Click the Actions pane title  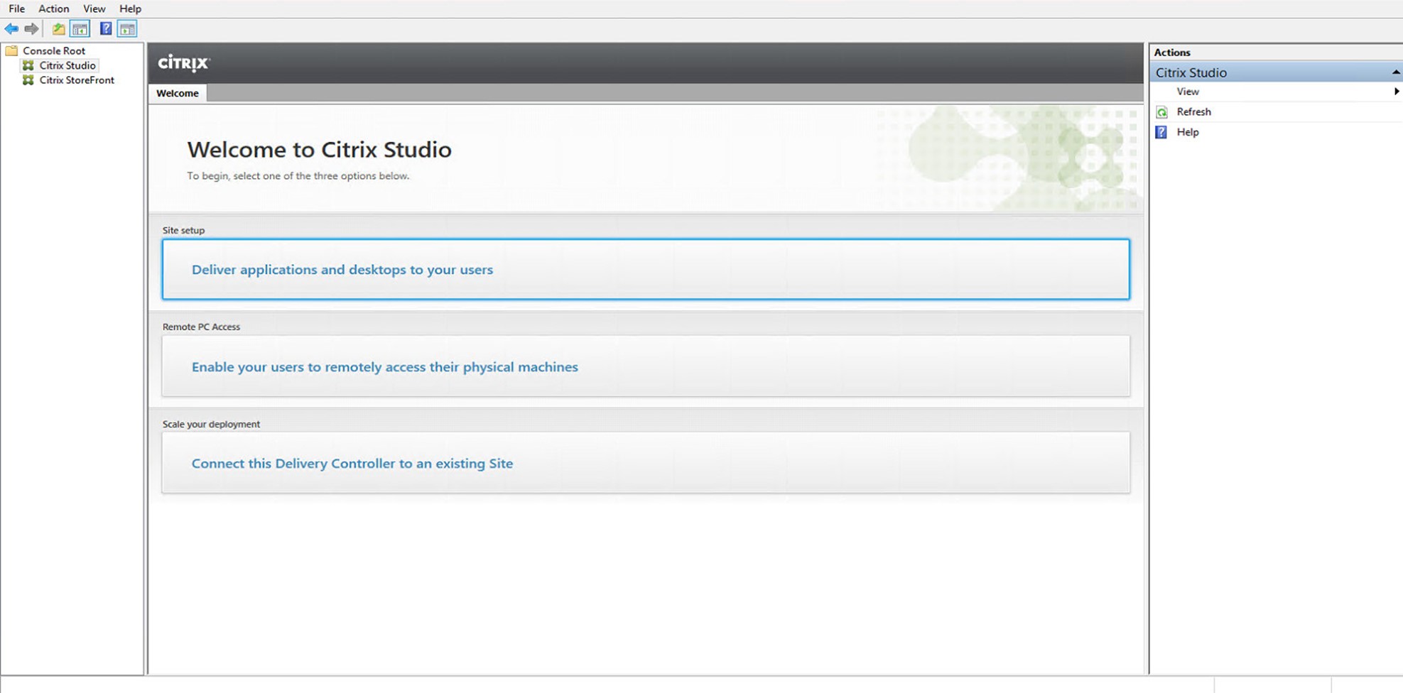click(1172, 53)
